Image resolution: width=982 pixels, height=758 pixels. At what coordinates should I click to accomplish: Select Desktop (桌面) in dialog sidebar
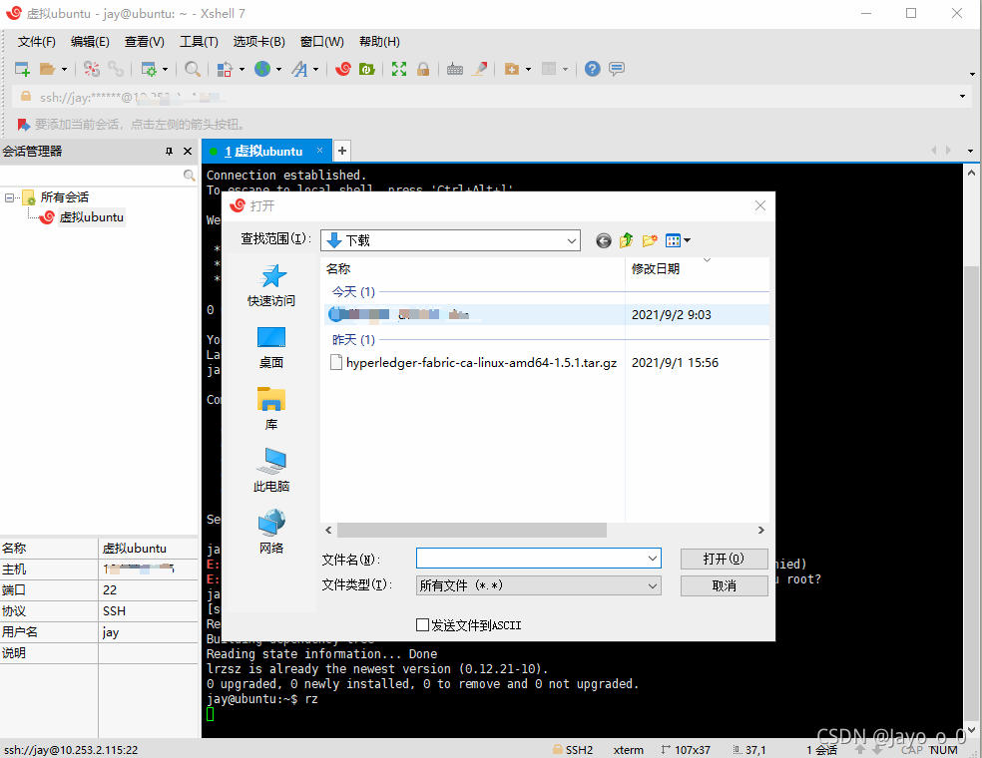point(271,347)
